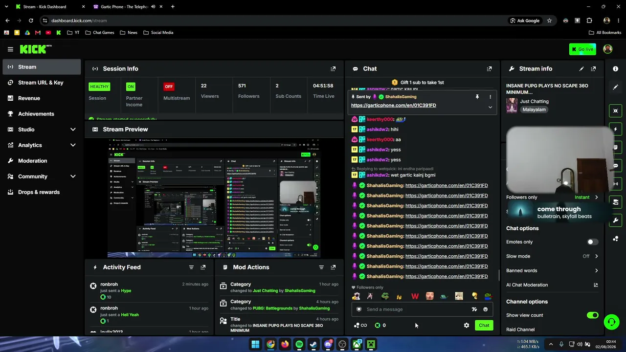The height and width of the screenshot is (352, 626).
Task: Click the browser address bar
Action: 274,21
